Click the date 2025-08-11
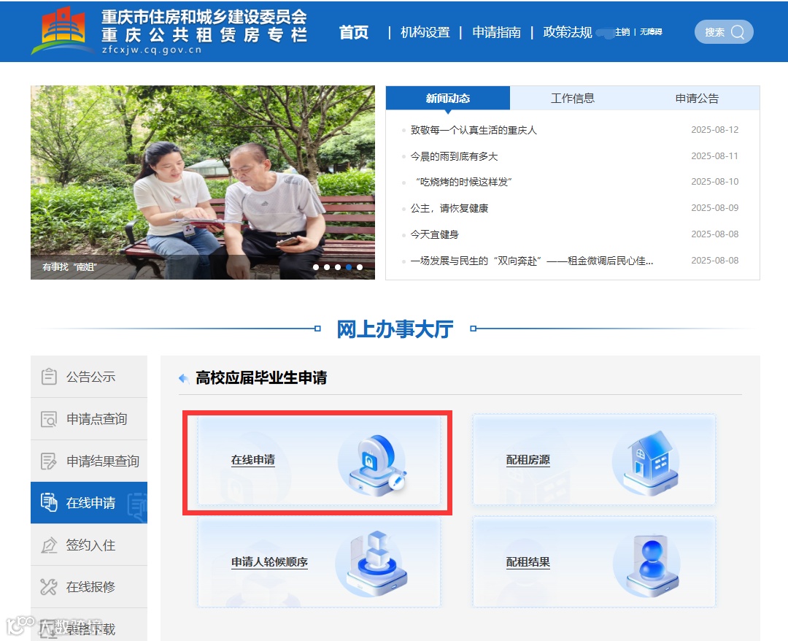Image resolution: width=788 pixels, height=641 pixels. [714, 156]
